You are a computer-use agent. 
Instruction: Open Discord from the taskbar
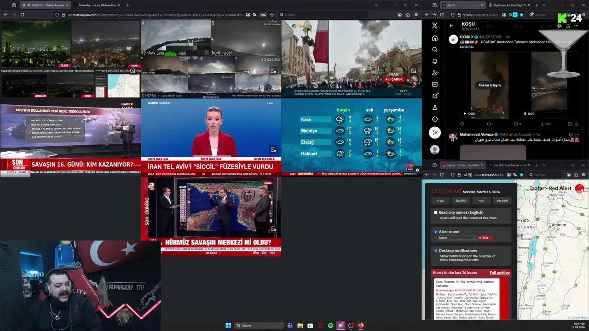click(x=341, y=325)
